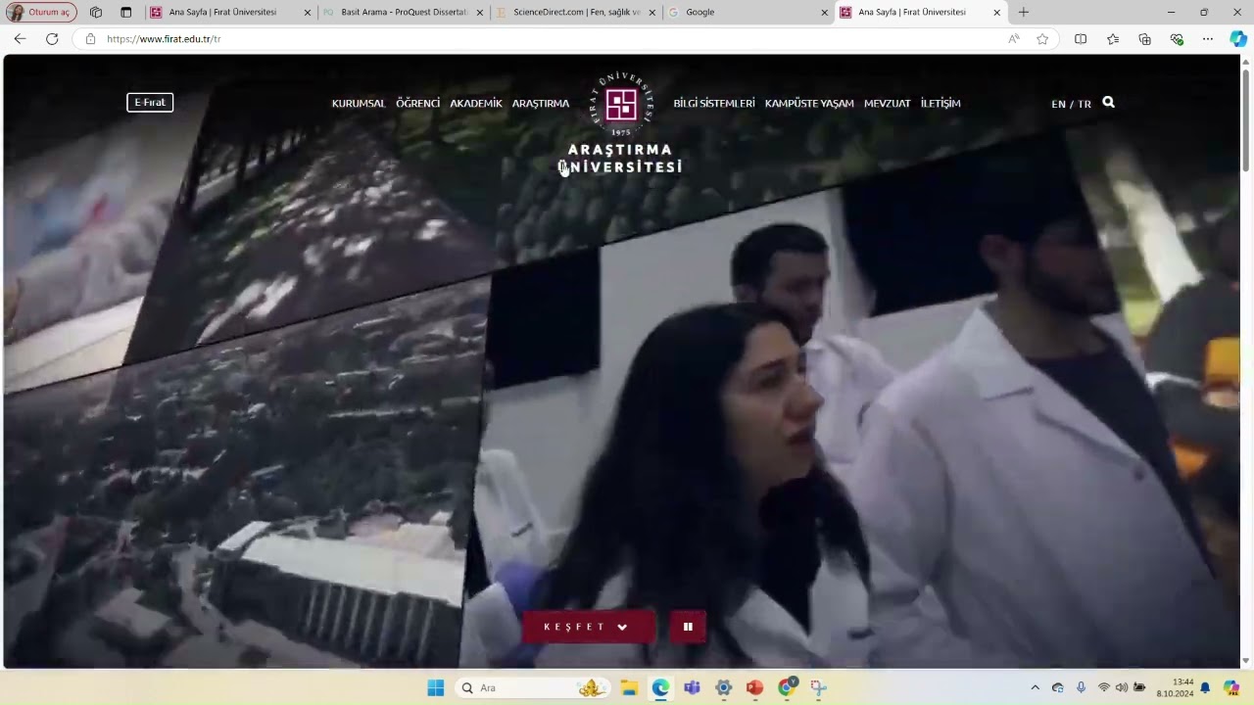Click the E-Fırat button

coord(150,103)
